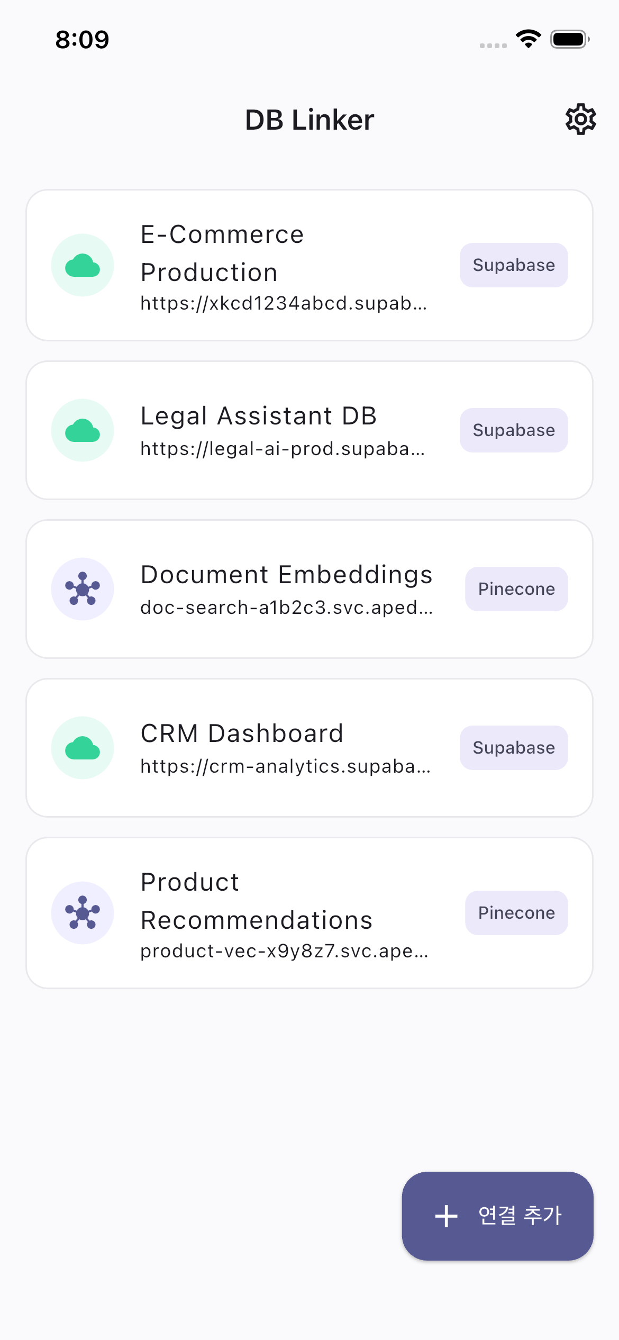Tap the Wi-Fi status icon
The height and width of the screenshot is (1340, 619).
click(528, 39)
